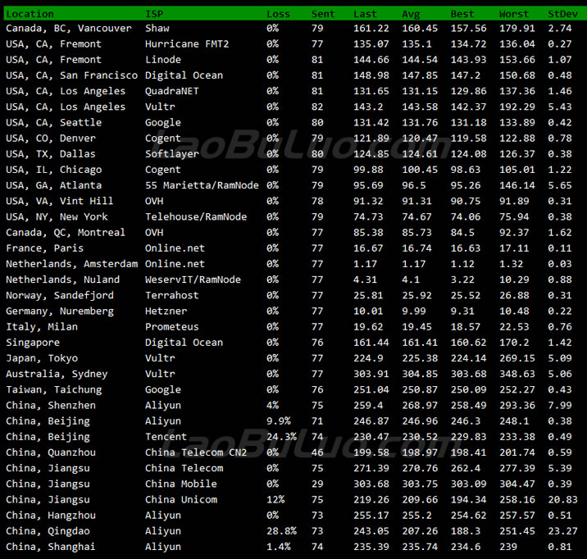This screenshot has width=587, height=559.
Task: Click the 16.74 avg value for Paris
Action: pos(416,248)
